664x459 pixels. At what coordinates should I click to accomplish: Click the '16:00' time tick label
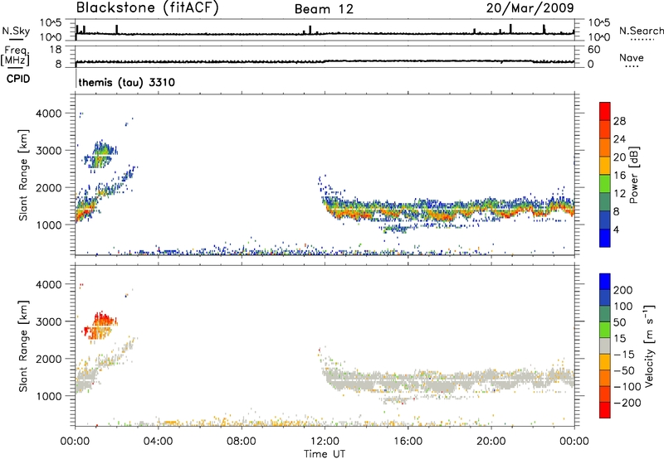click(x=408, y=442)
